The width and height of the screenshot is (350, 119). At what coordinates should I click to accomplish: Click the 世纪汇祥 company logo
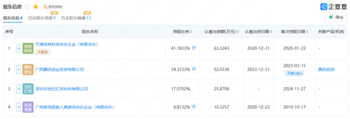click(x=28, y=89)
